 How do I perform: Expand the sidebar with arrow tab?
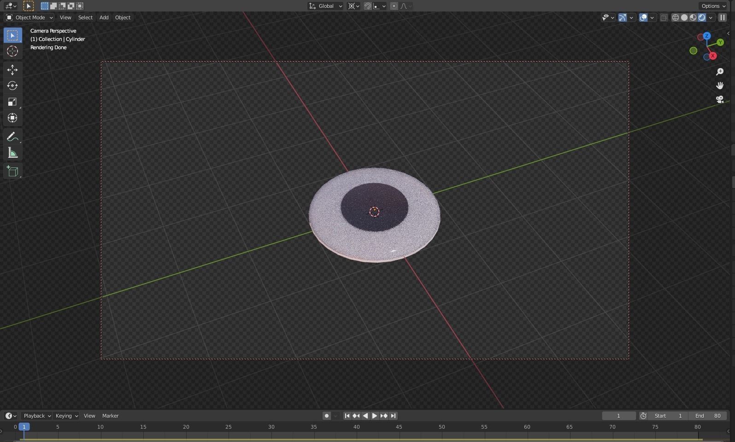point(728,33)
